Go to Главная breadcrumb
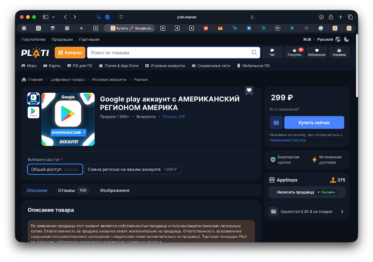 point(32,80)
